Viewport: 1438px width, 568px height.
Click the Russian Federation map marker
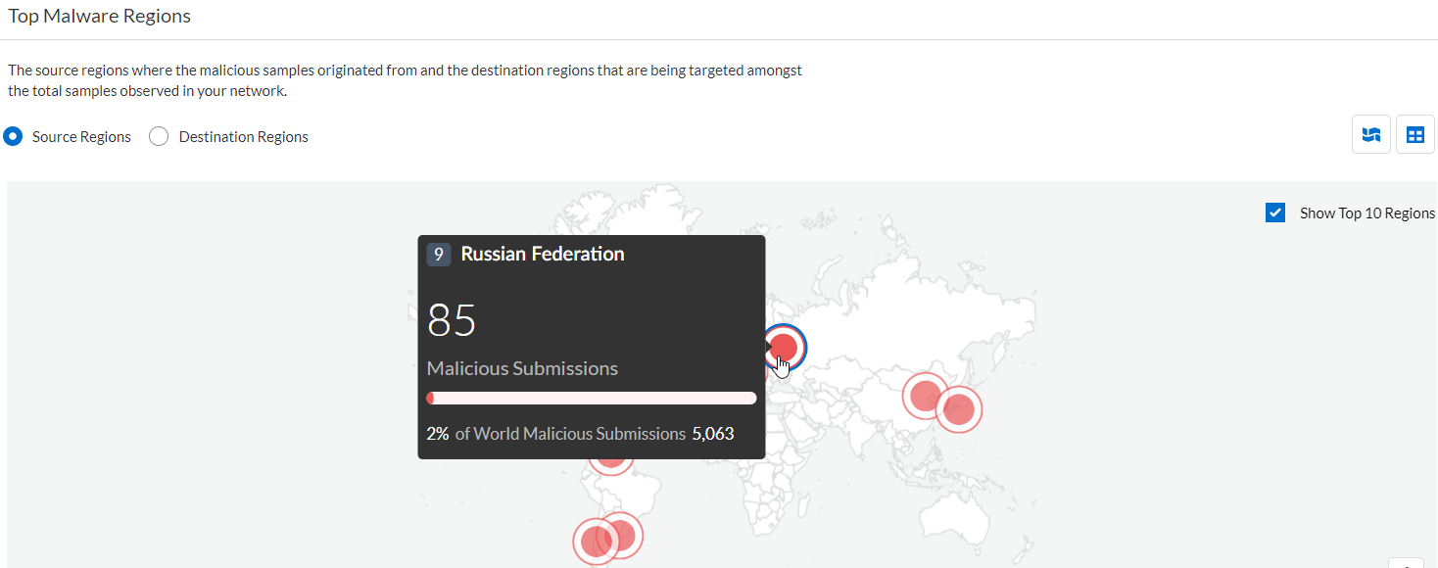tap(783, 348)
